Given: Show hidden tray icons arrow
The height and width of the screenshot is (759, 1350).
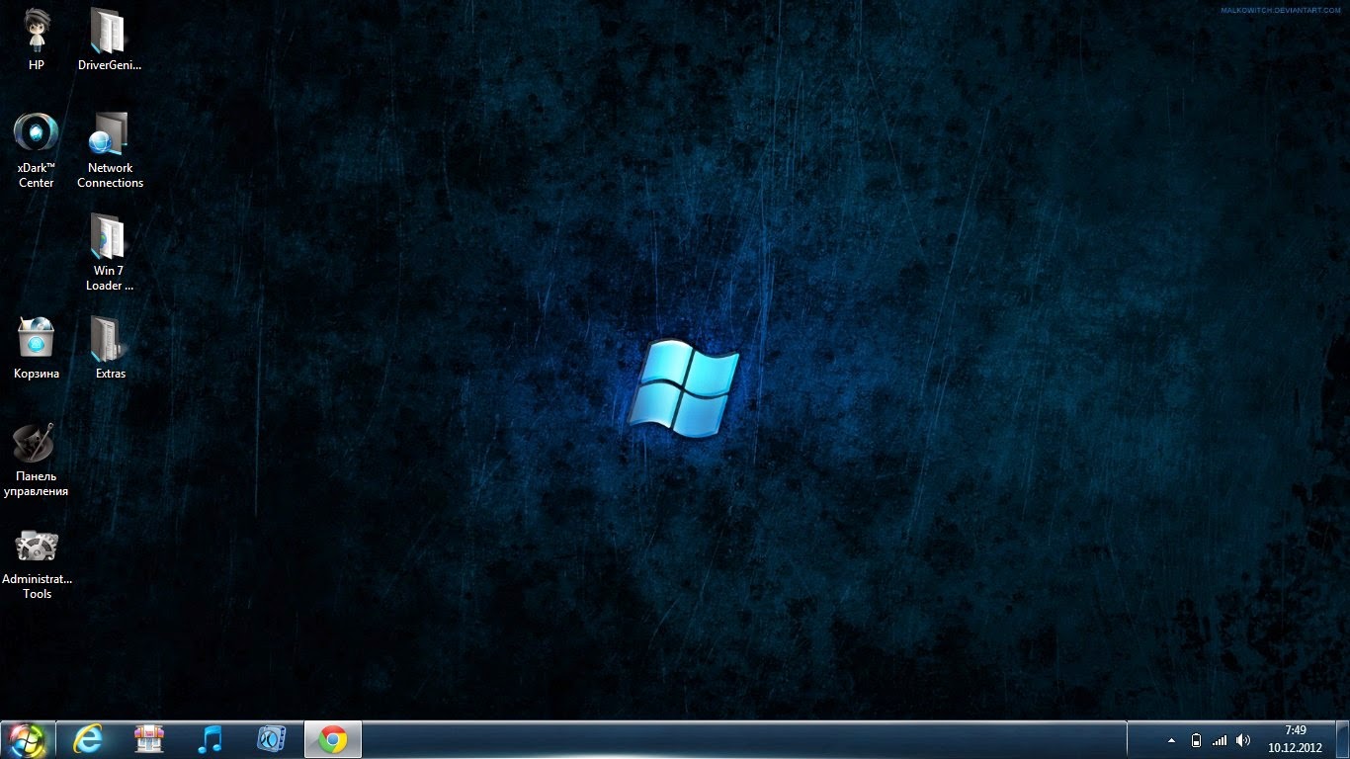Looking at the screenshot, I should pos(1171,740).
